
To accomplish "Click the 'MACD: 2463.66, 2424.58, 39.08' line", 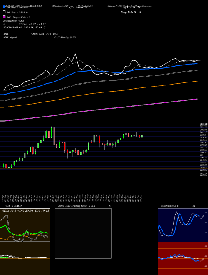I will (x=23, y=27).
